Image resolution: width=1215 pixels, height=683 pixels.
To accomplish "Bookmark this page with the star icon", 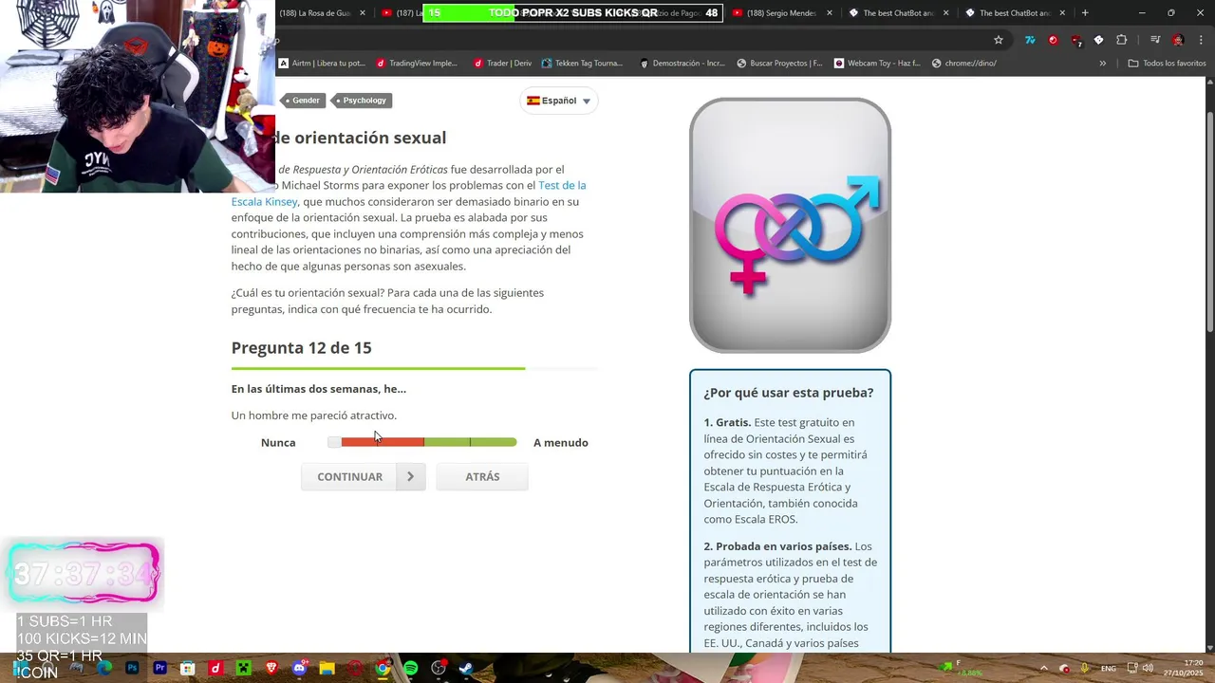I will (x=999, y=40).
